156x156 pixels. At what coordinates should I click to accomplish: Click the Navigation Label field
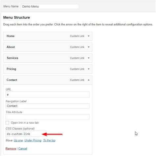(x=47, y=106)
